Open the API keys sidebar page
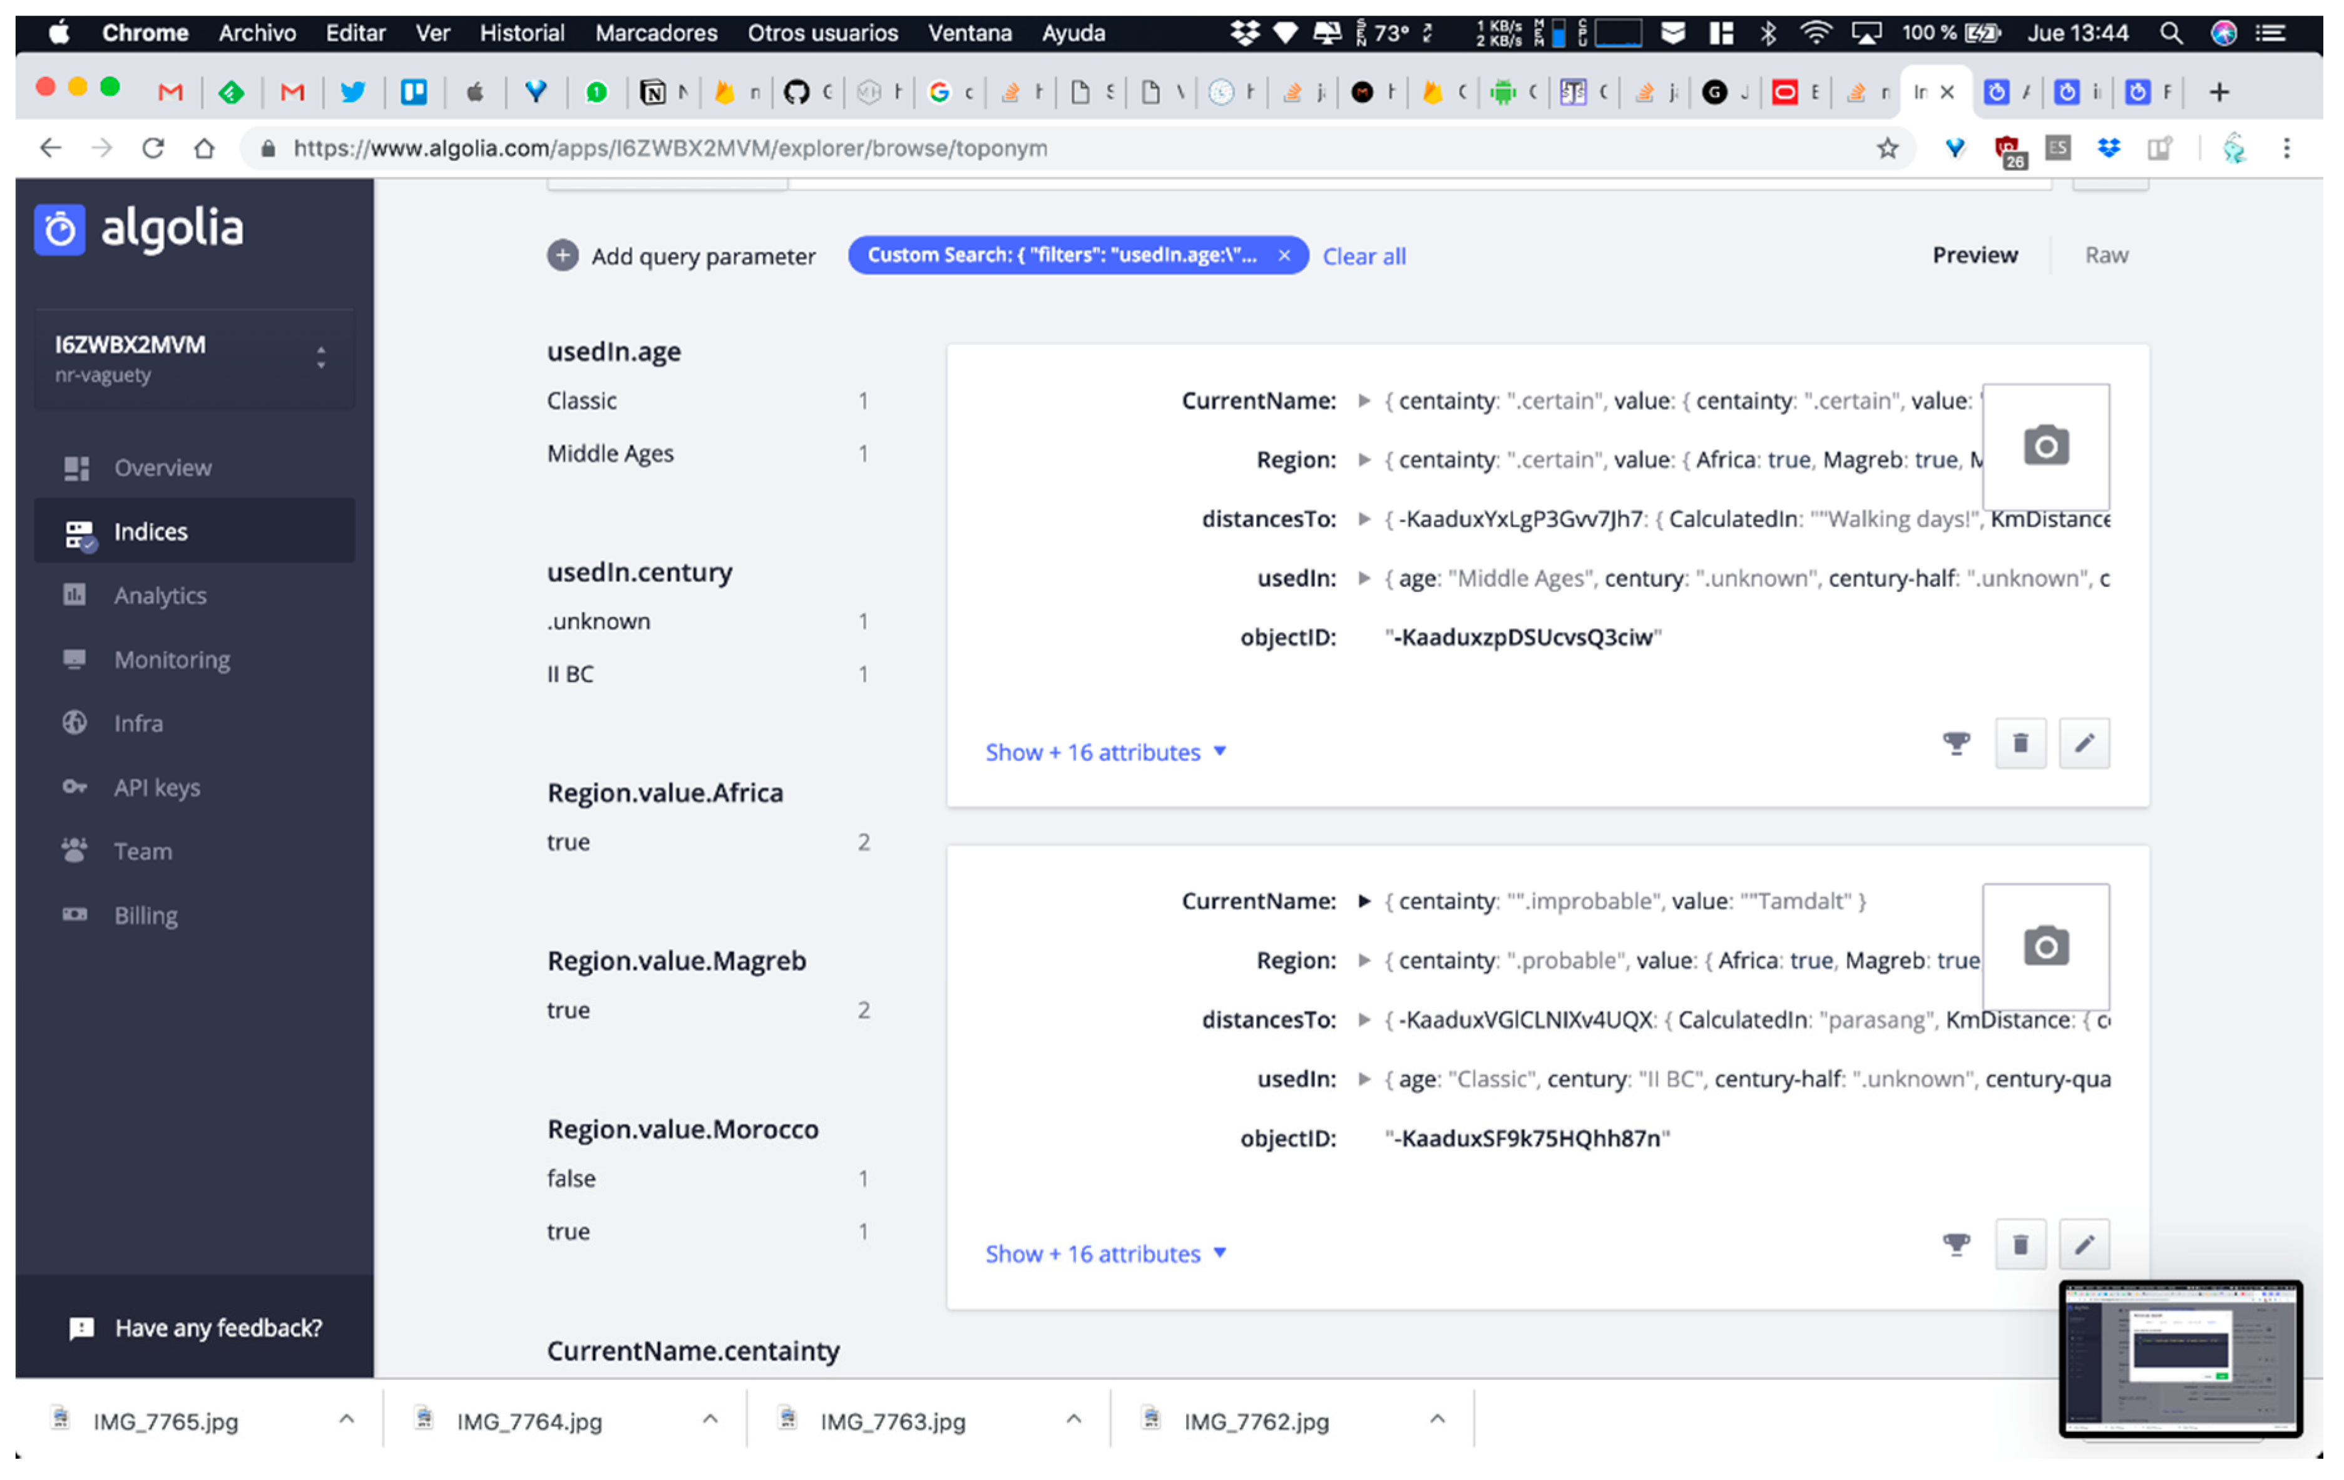Screen dimensions: 2344x1480 [156, 787]
